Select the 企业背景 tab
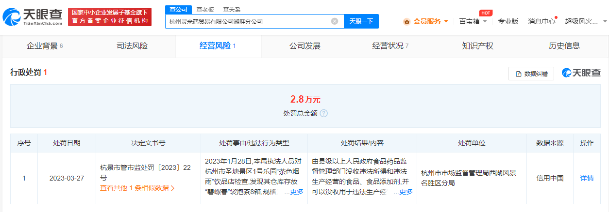609x212 pixels. (45, 46)
